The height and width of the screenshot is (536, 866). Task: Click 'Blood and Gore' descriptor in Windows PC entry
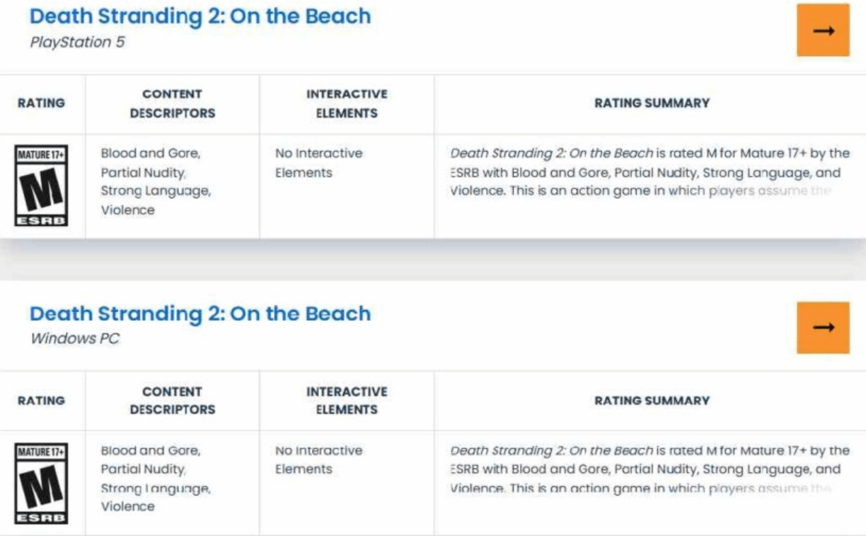[x=150, y=450]
